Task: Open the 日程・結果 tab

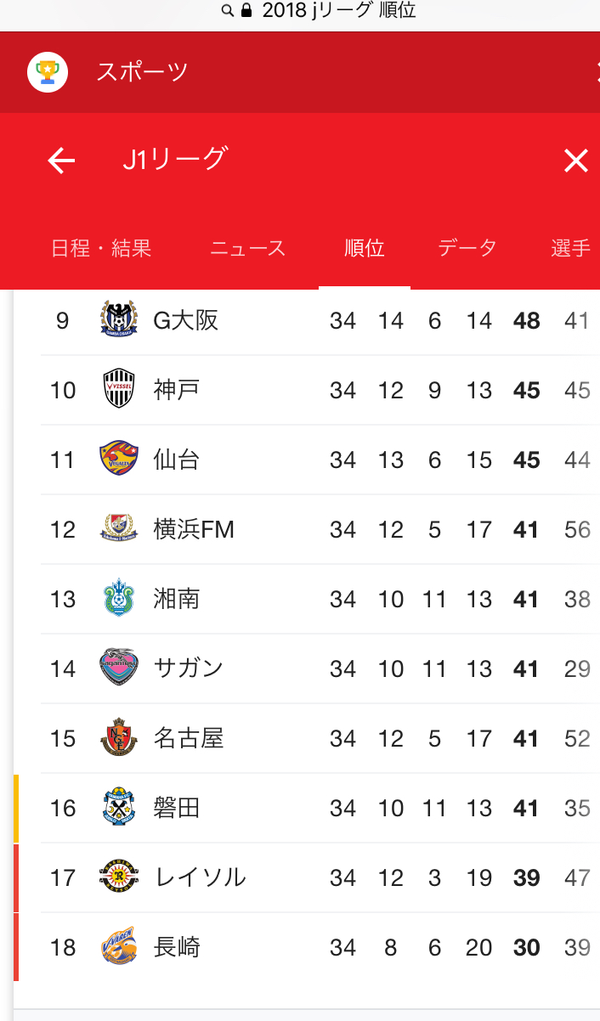Action: coord(101,248)
